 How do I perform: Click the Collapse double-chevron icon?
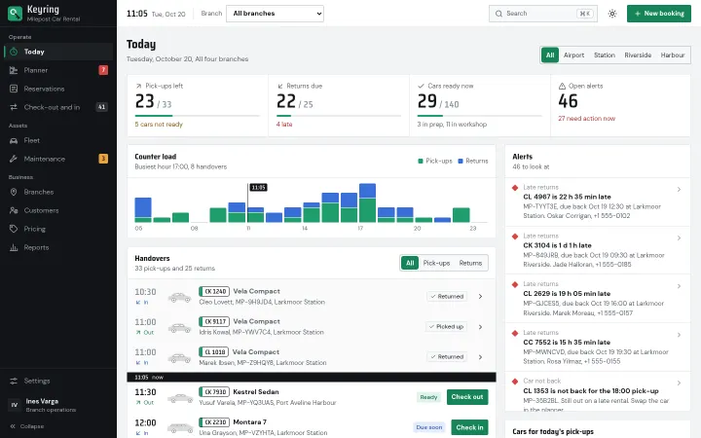13,426
